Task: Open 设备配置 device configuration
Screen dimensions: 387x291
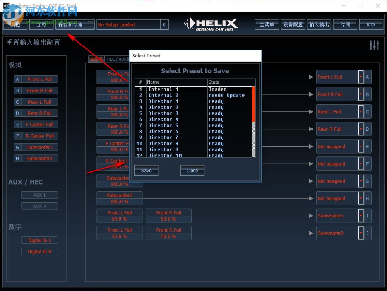Action: coord(293,24)
